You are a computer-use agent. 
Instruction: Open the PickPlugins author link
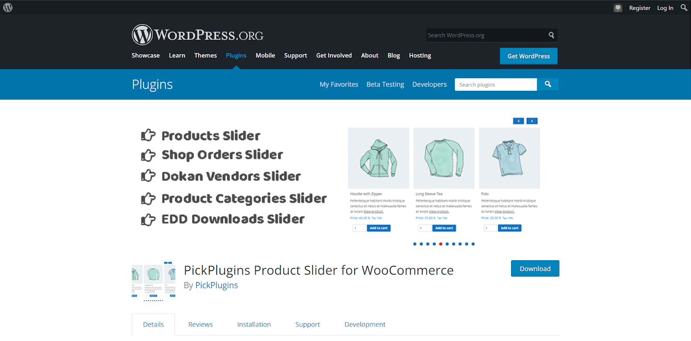[x=217, y=285]
